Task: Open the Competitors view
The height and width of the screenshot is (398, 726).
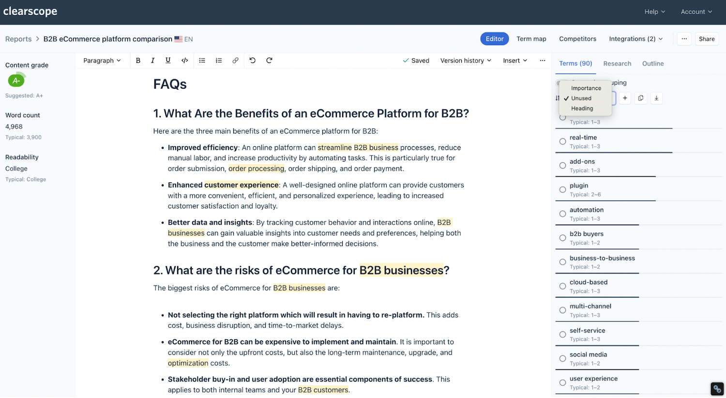Action: [x=577, y=39]
